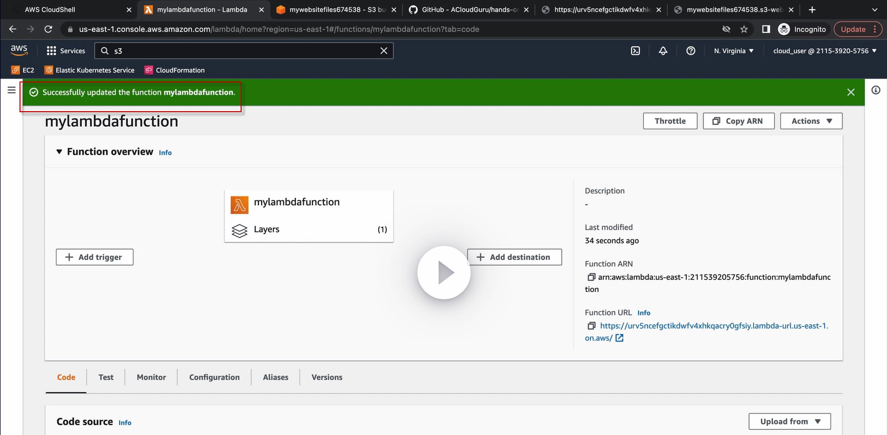
Task: Switch to the Test tab
Action: point(106,378)
